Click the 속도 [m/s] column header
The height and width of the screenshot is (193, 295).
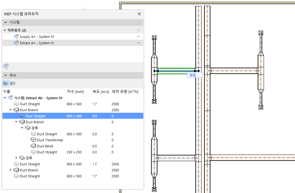coord(101,91)
